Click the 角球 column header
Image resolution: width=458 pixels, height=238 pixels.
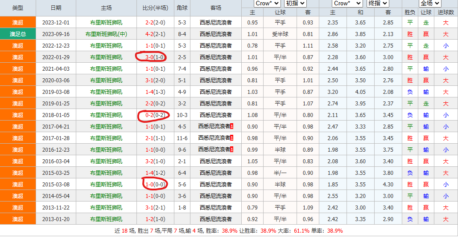tap(182, 8)
